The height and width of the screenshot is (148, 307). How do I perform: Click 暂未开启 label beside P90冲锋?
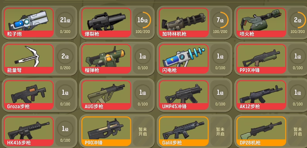click(x=143, y=132)
